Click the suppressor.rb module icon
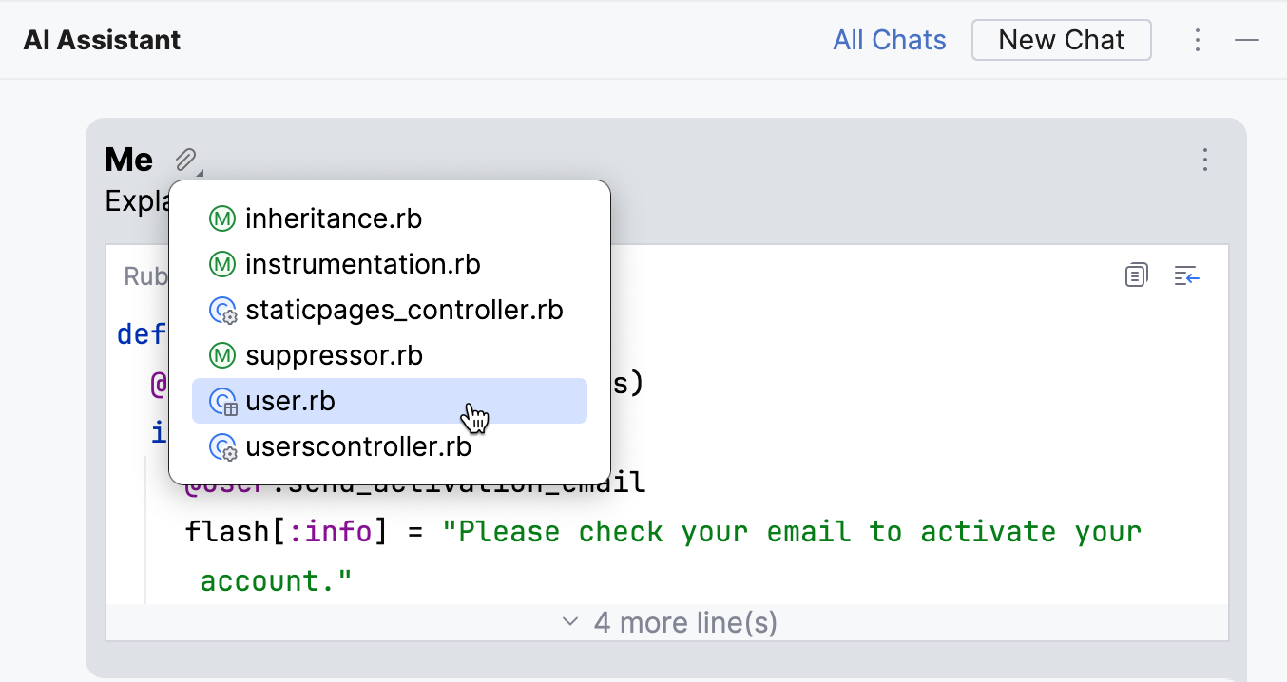This screenshot has height=682, width=1287. coord(221,356)
